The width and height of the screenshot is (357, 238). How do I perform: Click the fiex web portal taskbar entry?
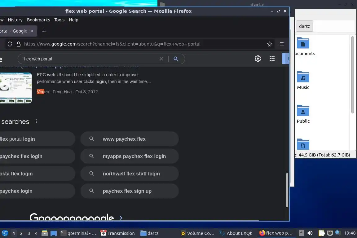click(x=276, y=233)
